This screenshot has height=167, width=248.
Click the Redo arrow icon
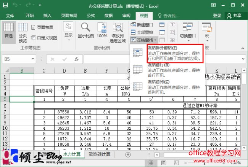(28, 5)
